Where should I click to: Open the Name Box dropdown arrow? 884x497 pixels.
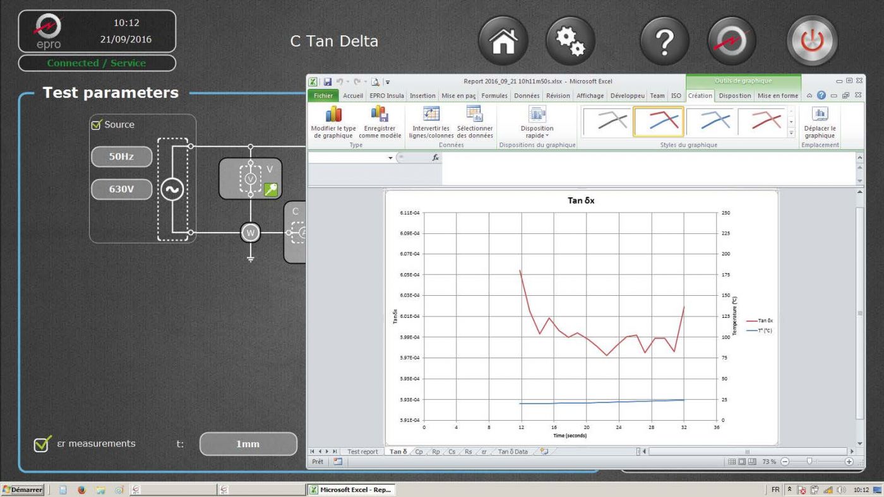(390, 158)
